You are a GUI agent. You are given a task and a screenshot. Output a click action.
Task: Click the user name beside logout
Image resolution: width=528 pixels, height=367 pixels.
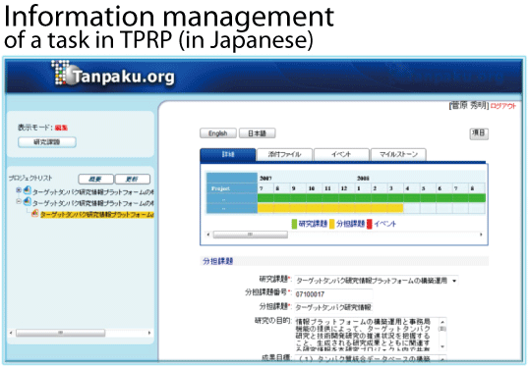[x=469, y=106]
